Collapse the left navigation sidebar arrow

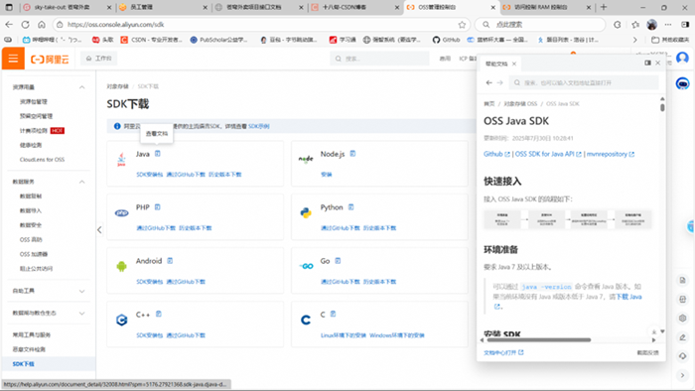[x=99, y=230]
